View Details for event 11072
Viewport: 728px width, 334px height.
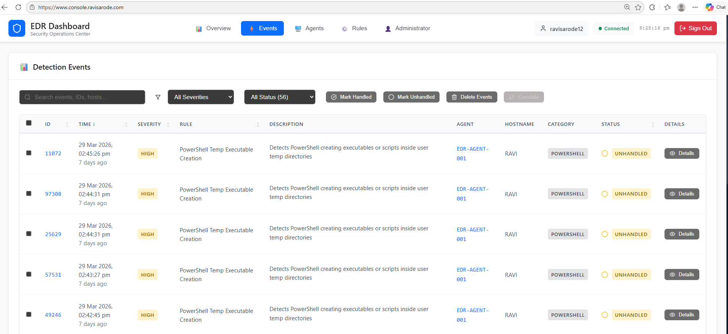pyautogui.click(x=682, y=153)
